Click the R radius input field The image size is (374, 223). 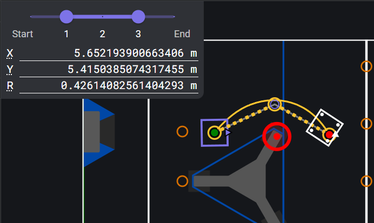tap(109, 85)
